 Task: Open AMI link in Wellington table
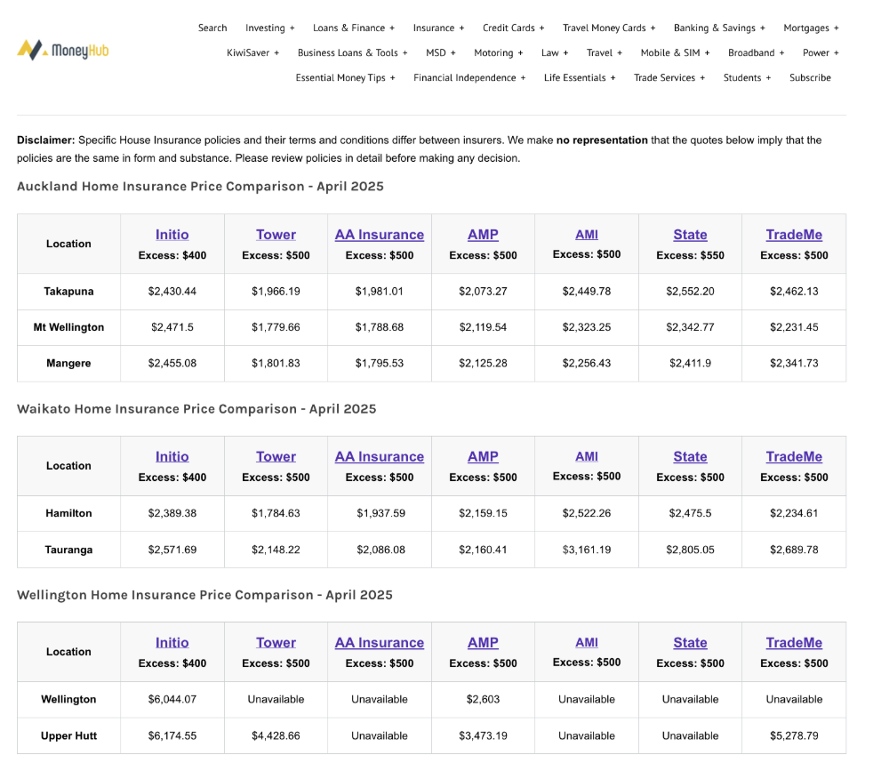pos(587,642)
